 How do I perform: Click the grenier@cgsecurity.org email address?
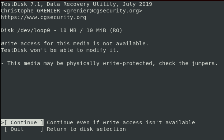coord(103,11)
